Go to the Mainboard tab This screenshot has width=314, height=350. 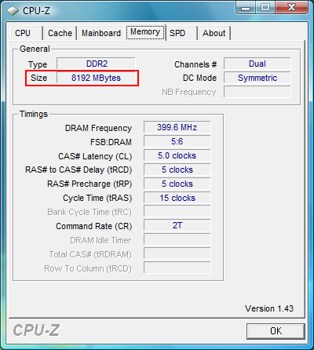[101, 33]
